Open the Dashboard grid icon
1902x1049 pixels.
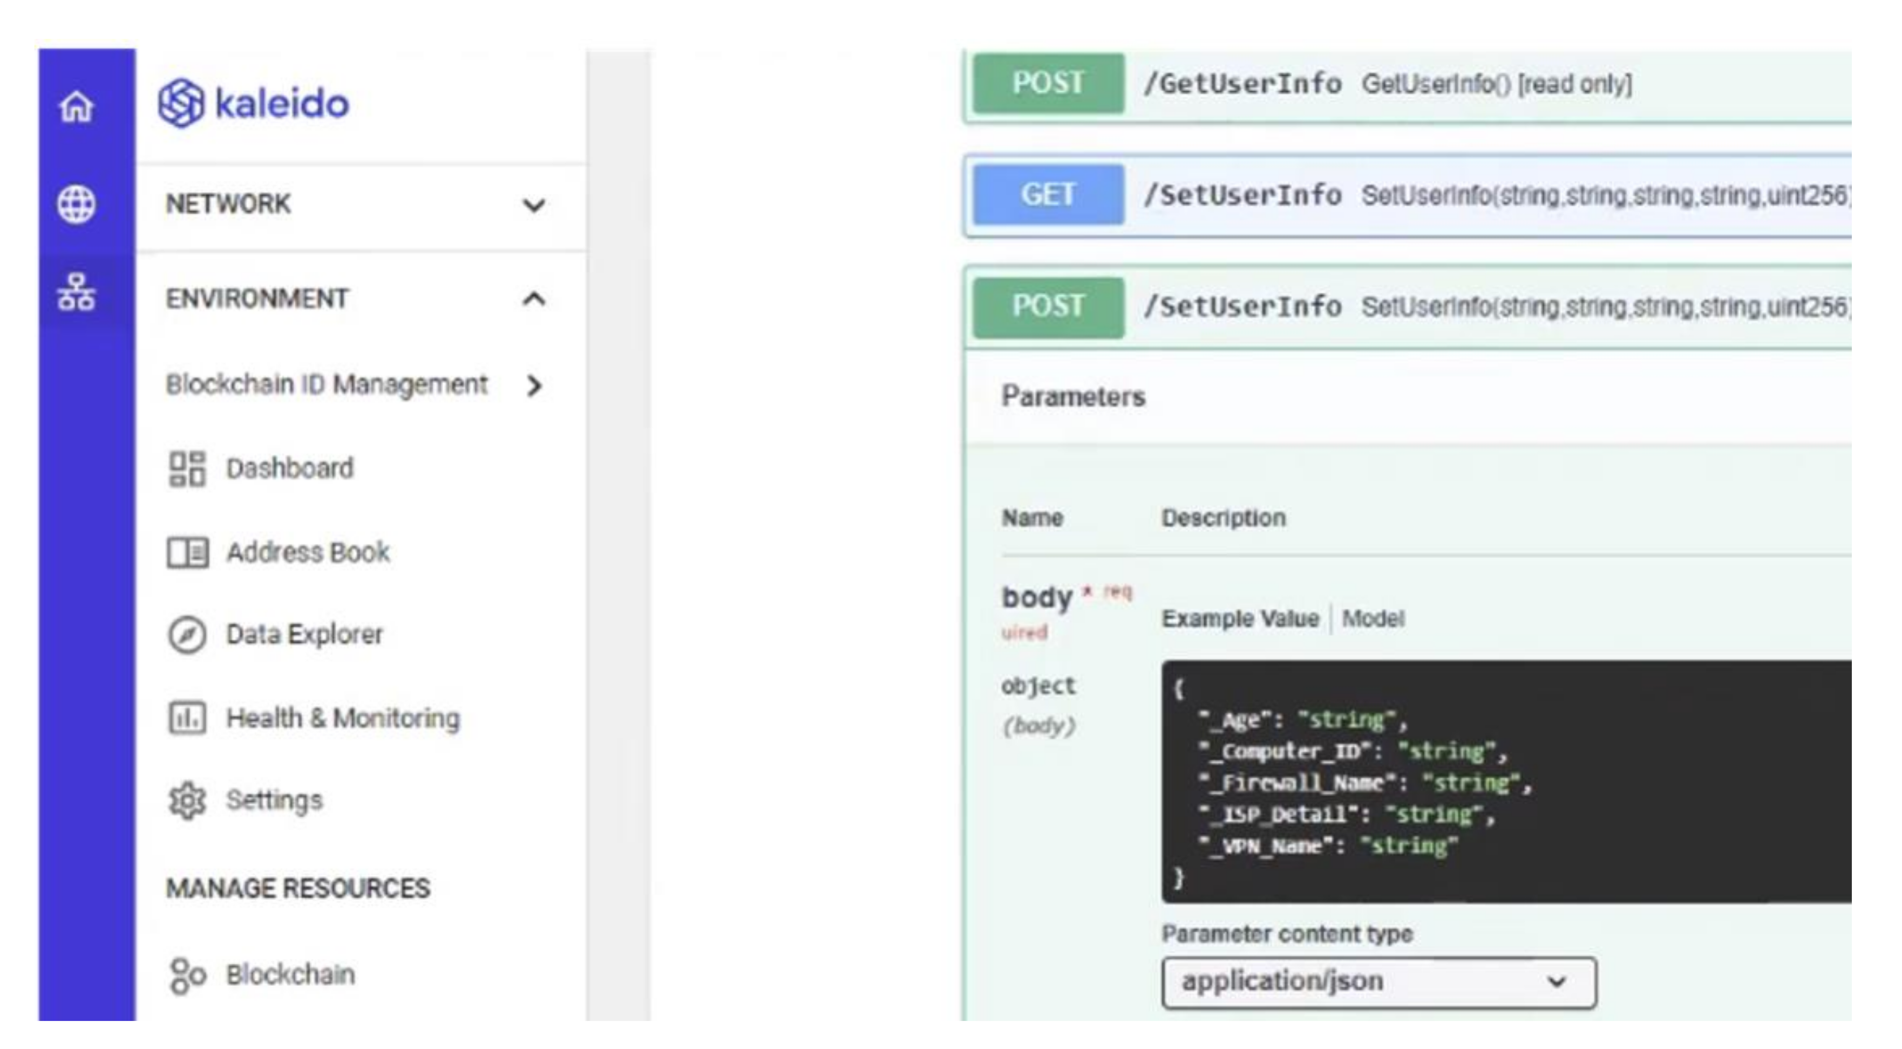(187, 469)
